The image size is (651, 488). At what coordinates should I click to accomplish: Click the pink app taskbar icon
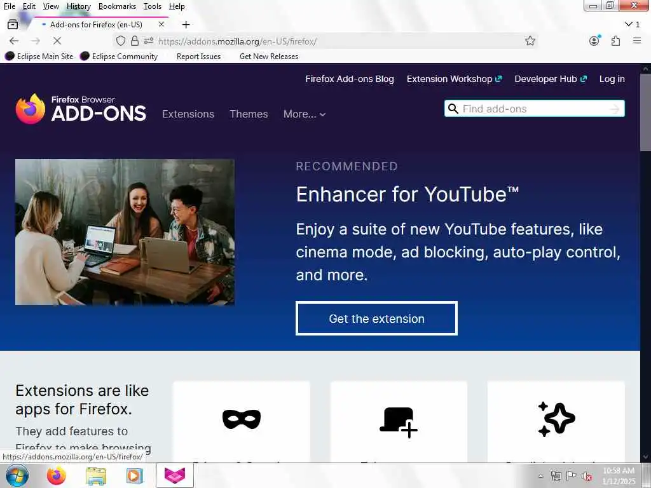click(175, 475)
